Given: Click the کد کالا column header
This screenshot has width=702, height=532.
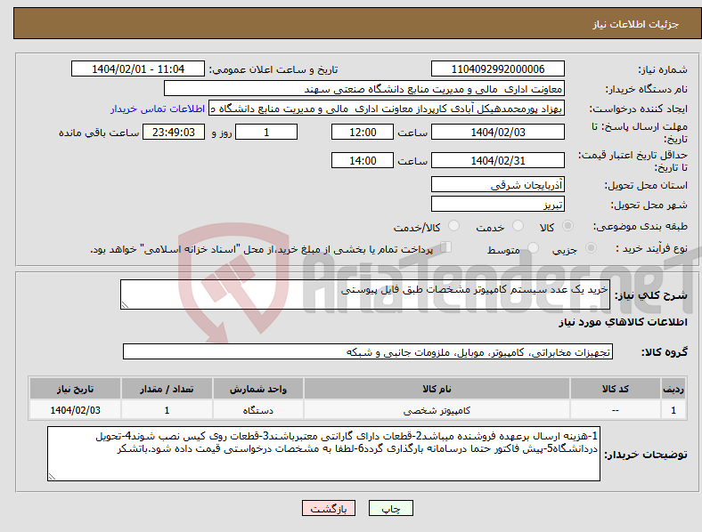Looking at the screenshot, I should pyautogui.click(x=615, y=389).
